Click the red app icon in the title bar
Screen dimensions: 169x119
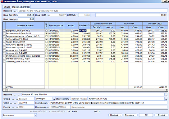click(x=2, y=1)
